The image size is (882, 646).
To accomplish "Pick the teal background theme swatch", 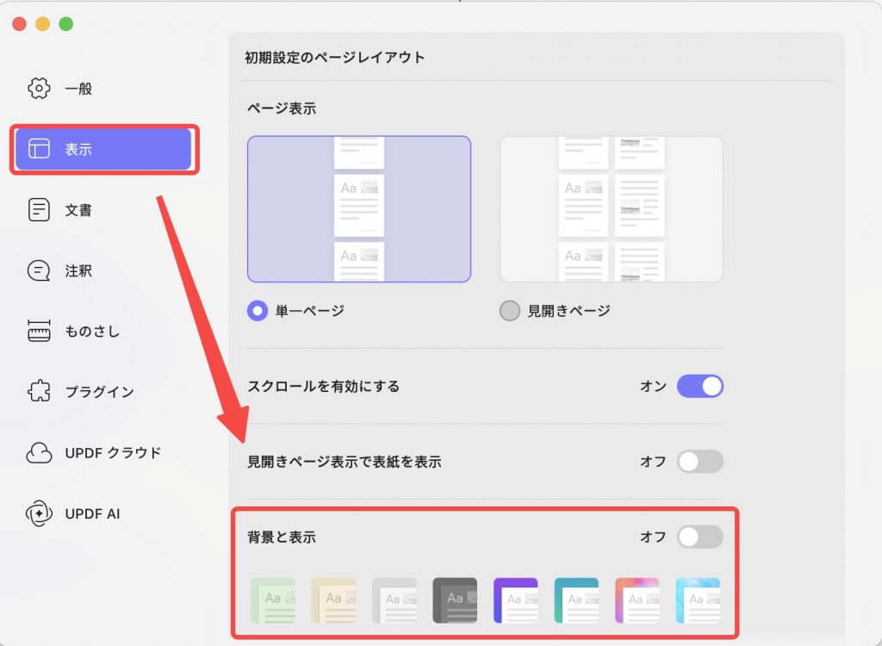I will (x=576, y=600).
